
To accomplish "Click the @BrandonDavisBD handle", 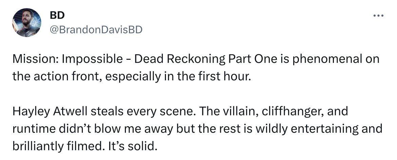I will (96, 30).
